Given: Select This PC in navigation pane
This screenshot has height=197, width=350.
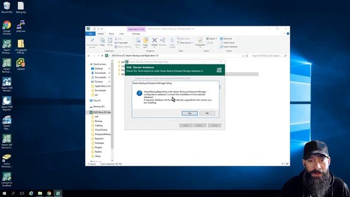Looking at the screenshot, I should pos(95,101).
